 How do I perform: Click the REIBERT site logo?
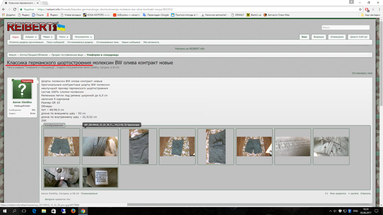coord(32,27)
